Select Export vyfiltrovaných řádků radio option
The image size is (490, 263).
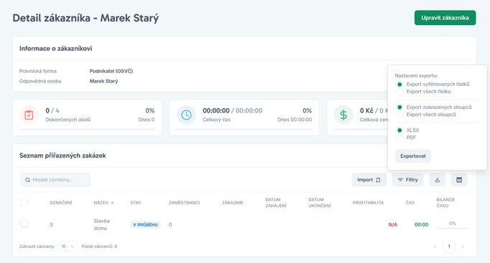click(399, 84)
